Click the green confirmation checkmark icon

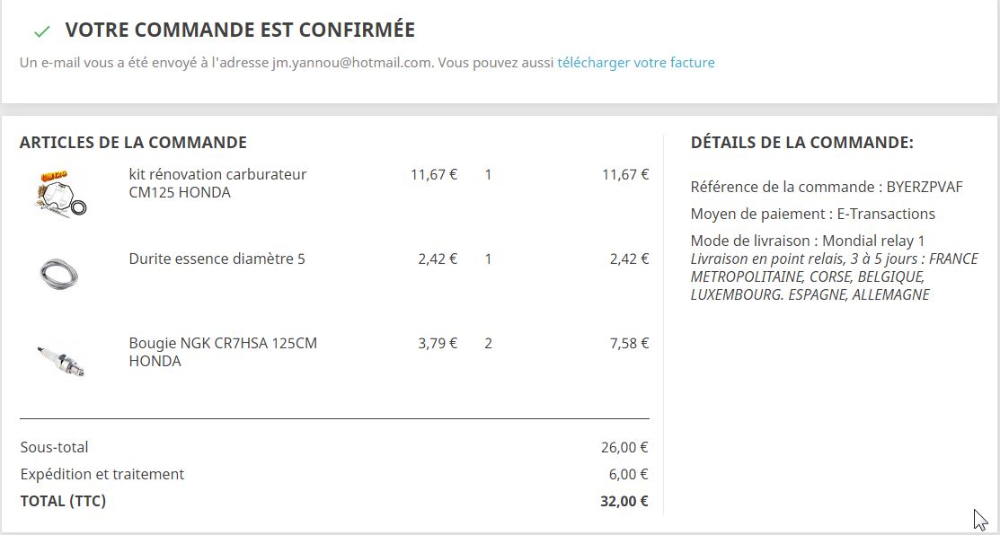tap(41, 31)
